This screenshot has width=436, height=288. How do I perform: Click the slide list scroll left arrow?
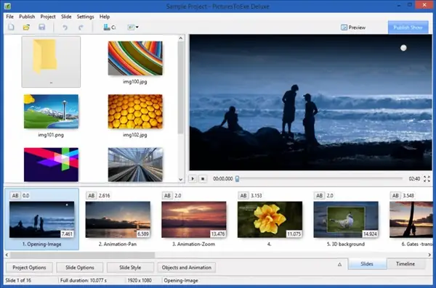pos(7,255)
